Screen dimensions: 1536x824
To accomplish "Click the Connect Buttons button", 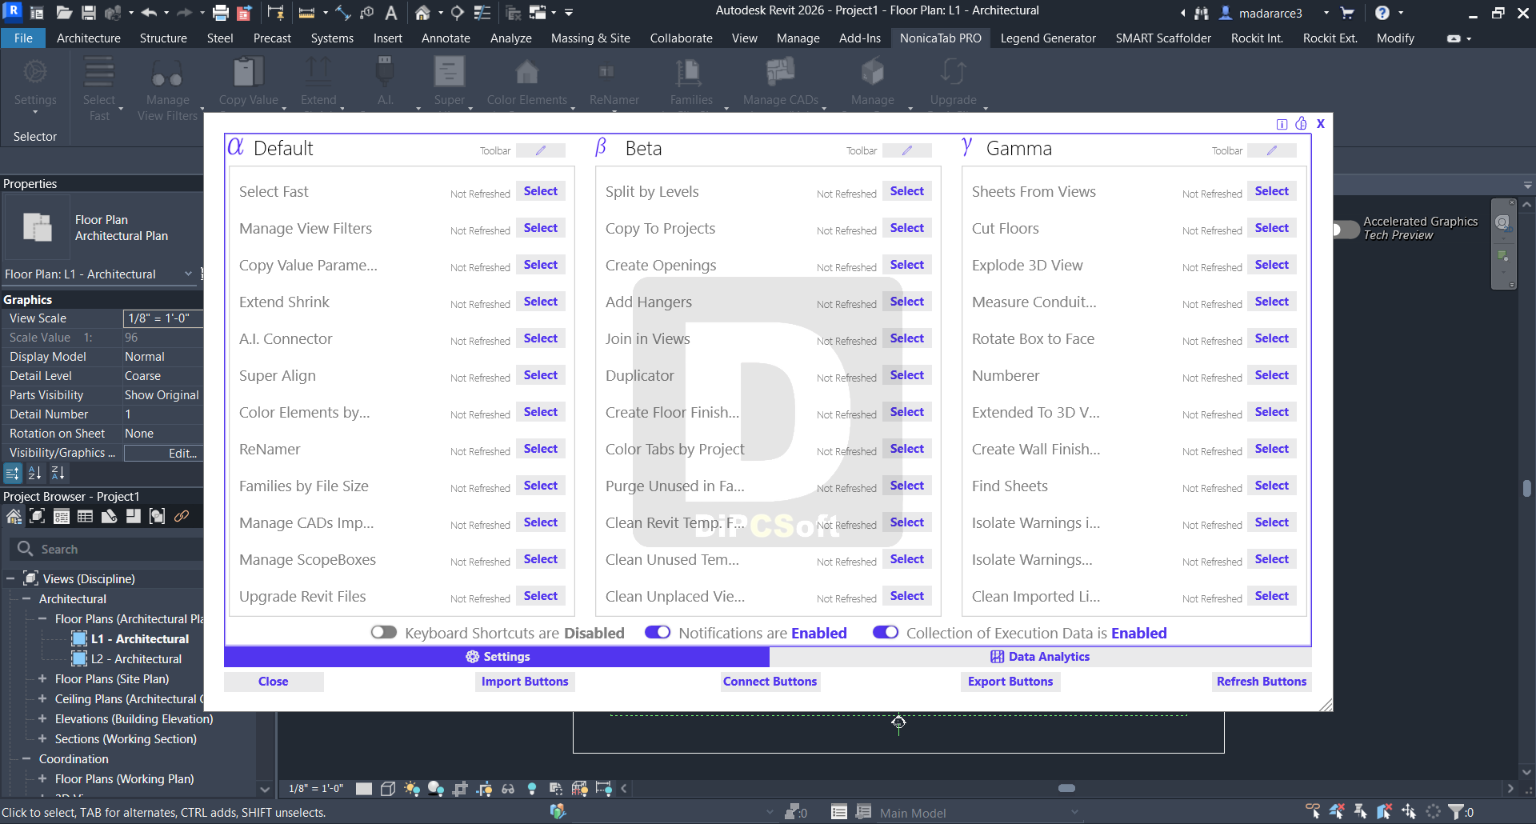I will (770, 682).
